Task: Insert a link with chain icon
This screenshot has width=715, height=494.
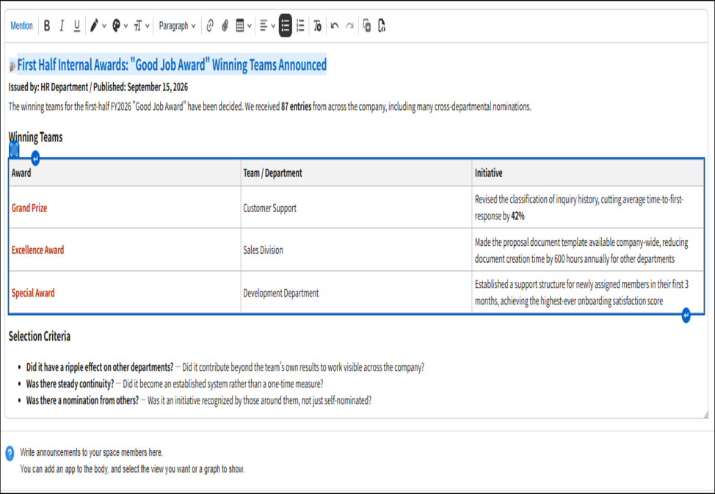Action: [210, 26]
